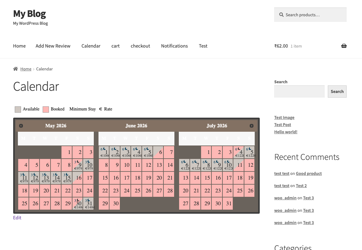
Task: Open the Hello world! post link
Action: [x=285, y=132]
